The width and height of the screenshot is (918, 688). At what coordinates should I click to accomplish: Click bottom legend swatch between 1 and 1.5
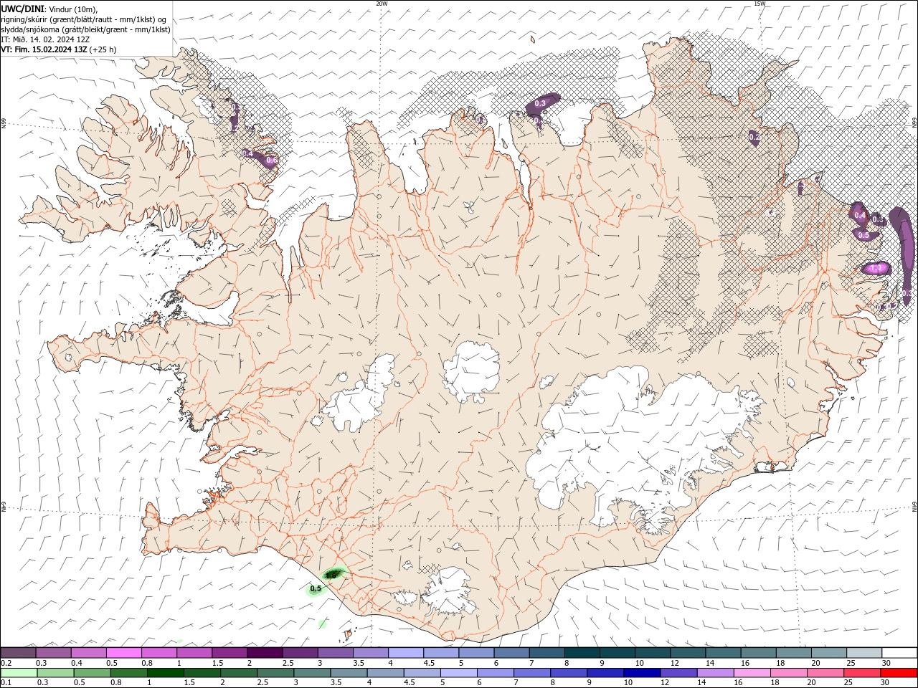[x=164, y=673]
